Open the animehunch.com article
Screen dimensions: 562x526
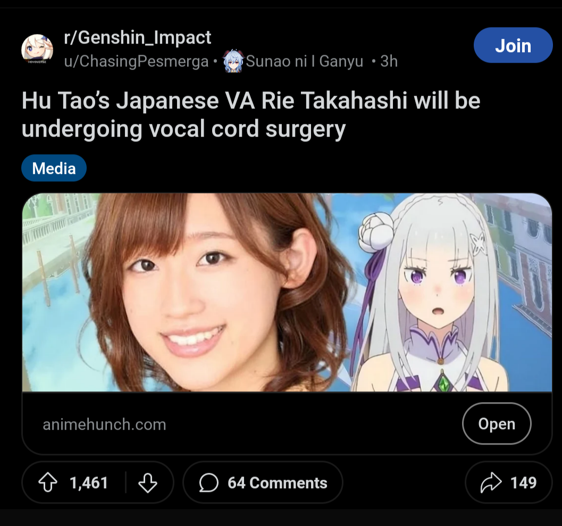click(x=497, y=423)
